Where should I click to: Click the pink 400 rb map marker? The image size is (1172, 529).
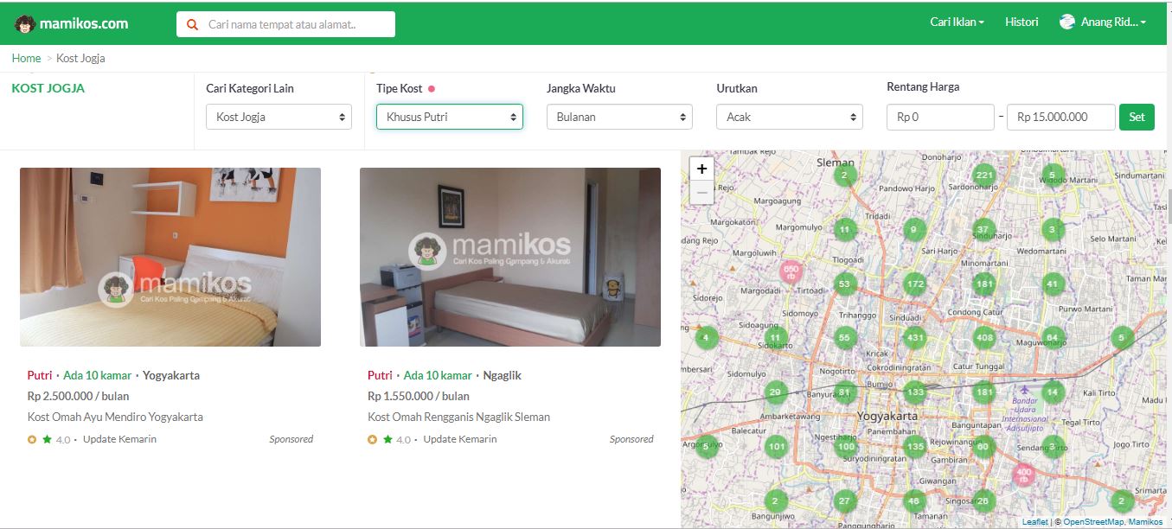pyautogui.click(x=1023, y=475)
